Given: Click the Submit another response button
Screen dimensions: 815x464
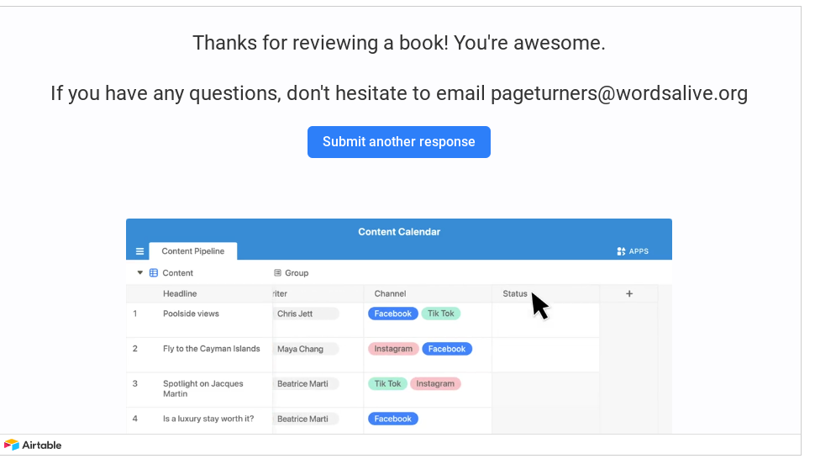Looking at the screenshot, I should pyautogui.click(x=398, y=142).
